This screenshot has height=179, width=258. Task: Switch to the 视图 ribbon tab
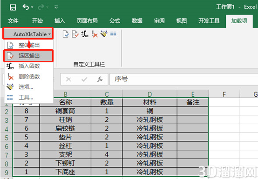182,21
